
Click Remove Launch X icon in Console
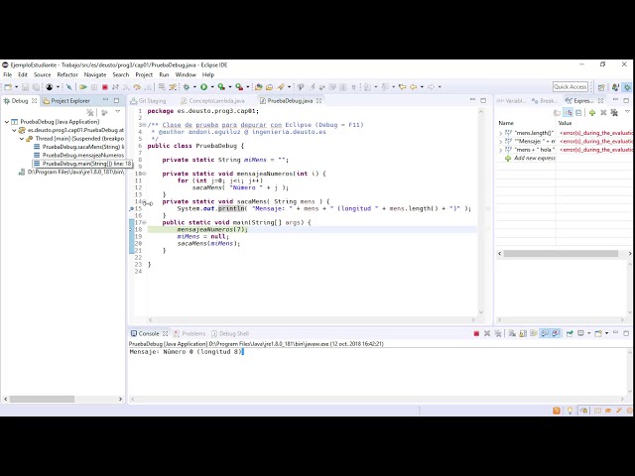pyautogui.click(x=487, y=333)
